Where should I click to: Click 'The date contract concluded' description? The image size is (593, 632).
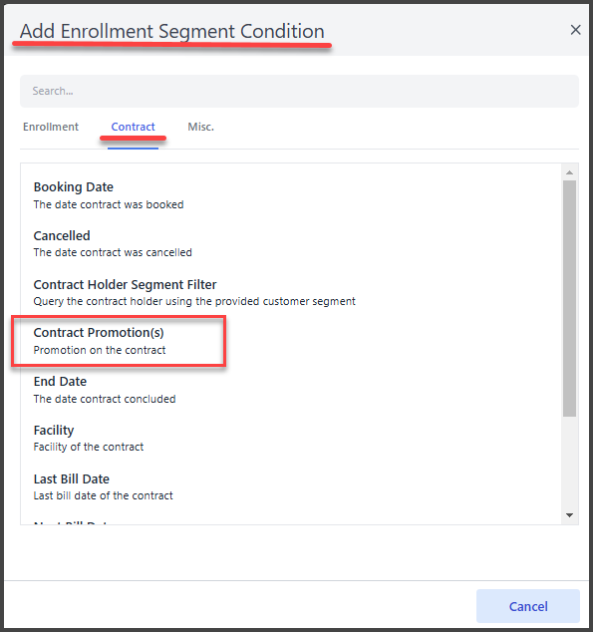pyautogui.click(x=105, y=399)
